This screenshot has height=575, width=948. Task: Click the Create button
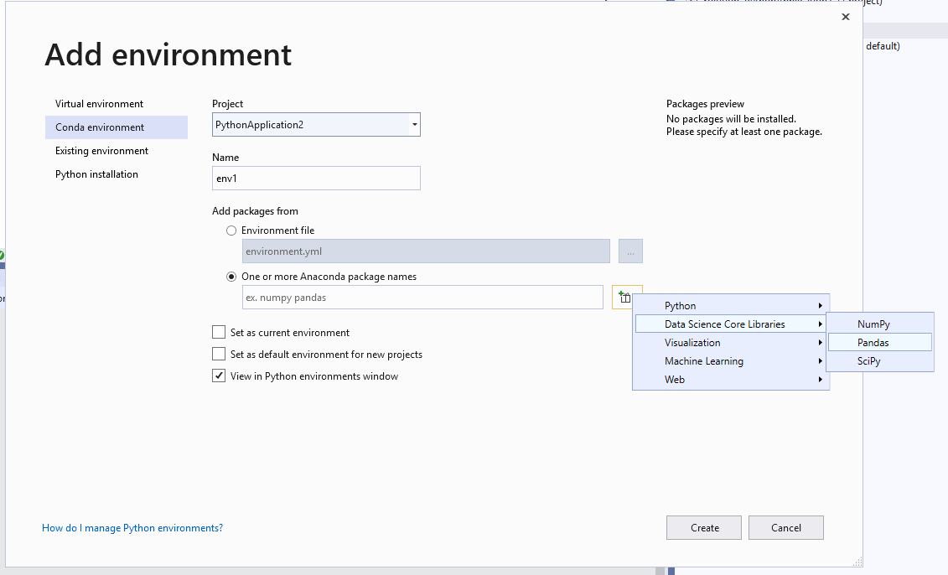[703, 527]
